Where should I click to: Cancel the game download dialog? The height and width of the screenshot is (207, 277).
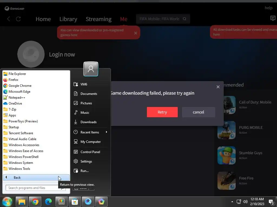pyautogui.click(x=199, y=112)
